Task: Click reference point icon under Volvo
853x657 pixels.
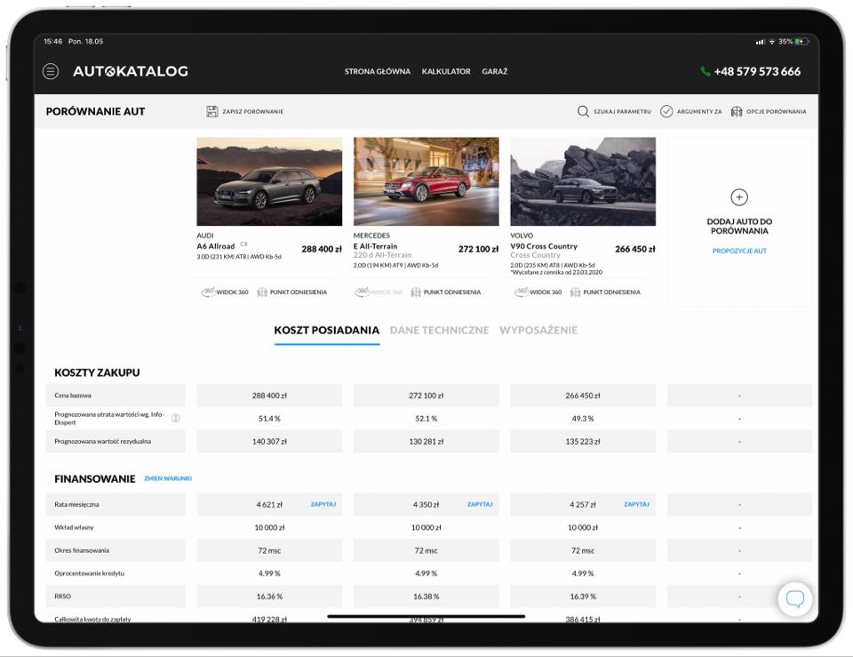Action: [x=576, y=292]
